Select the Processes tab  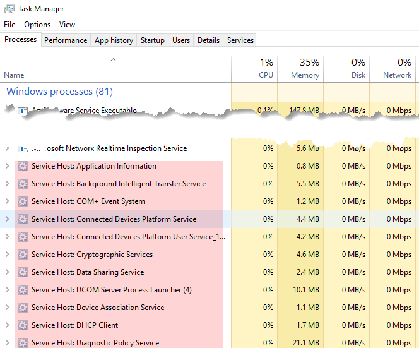click(x=21, y=39)
